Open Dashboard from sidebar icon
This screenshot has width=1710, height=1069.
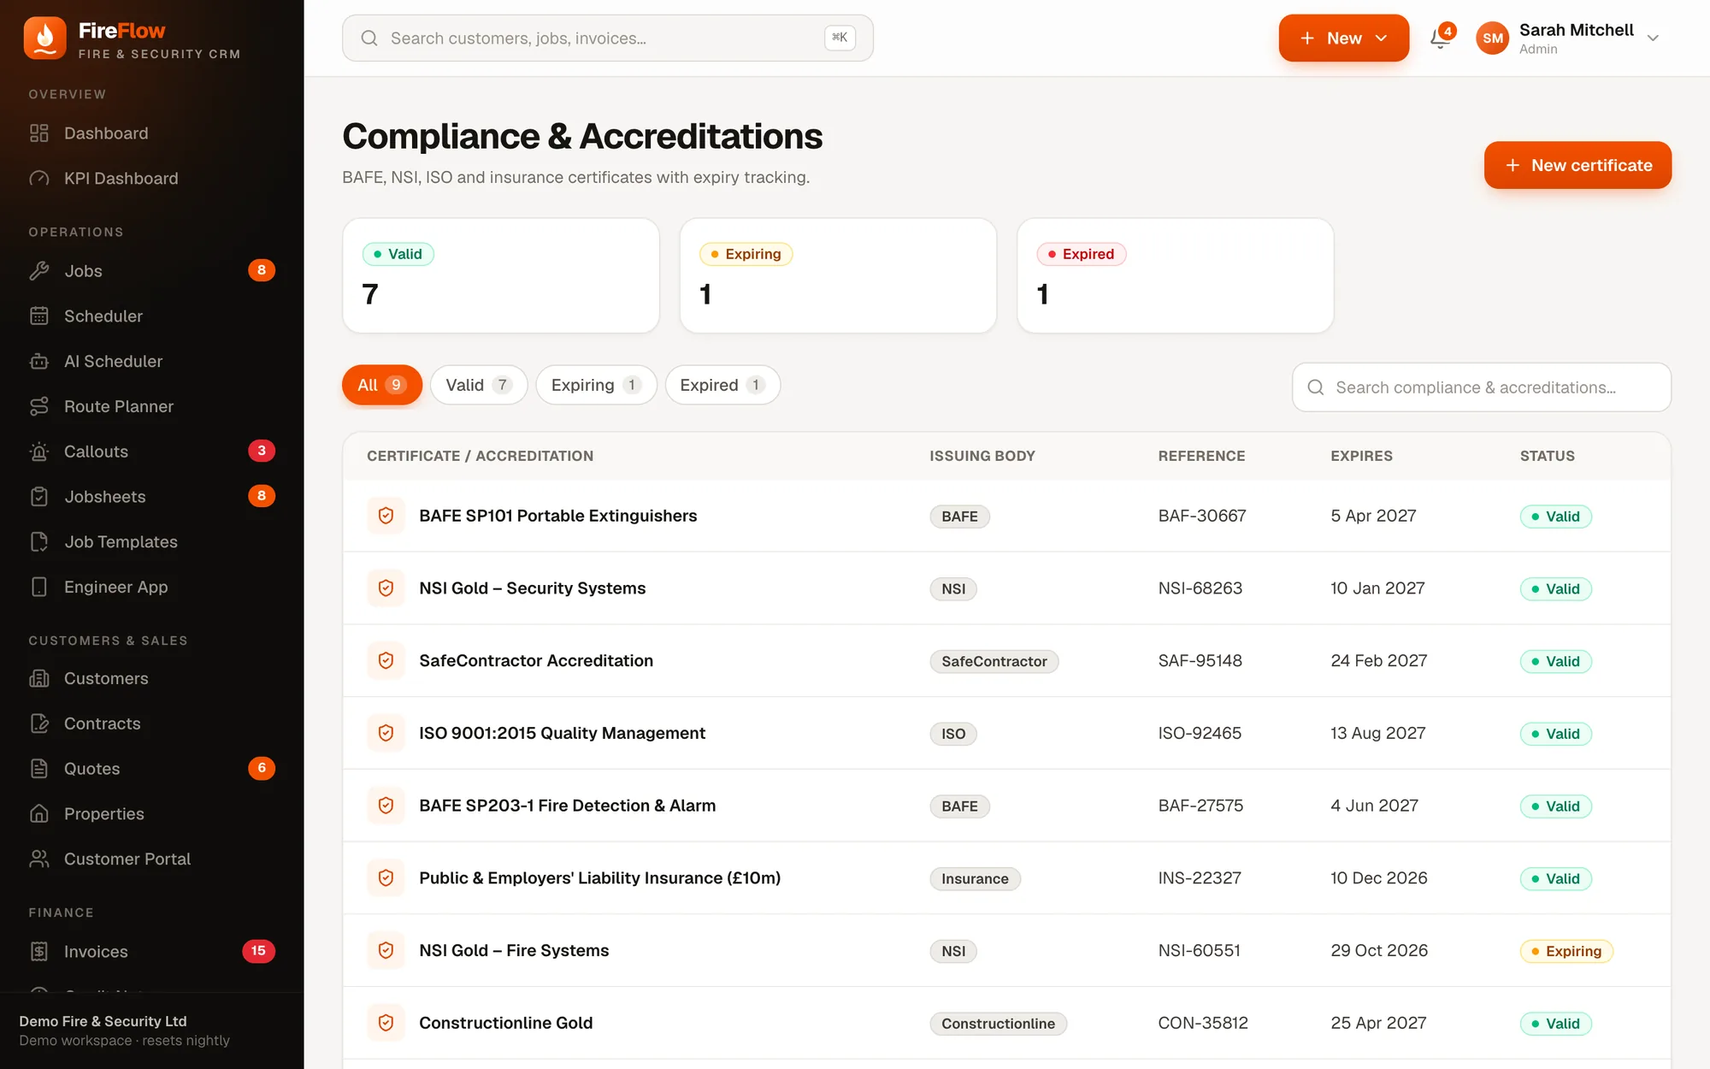pos(39,133)
